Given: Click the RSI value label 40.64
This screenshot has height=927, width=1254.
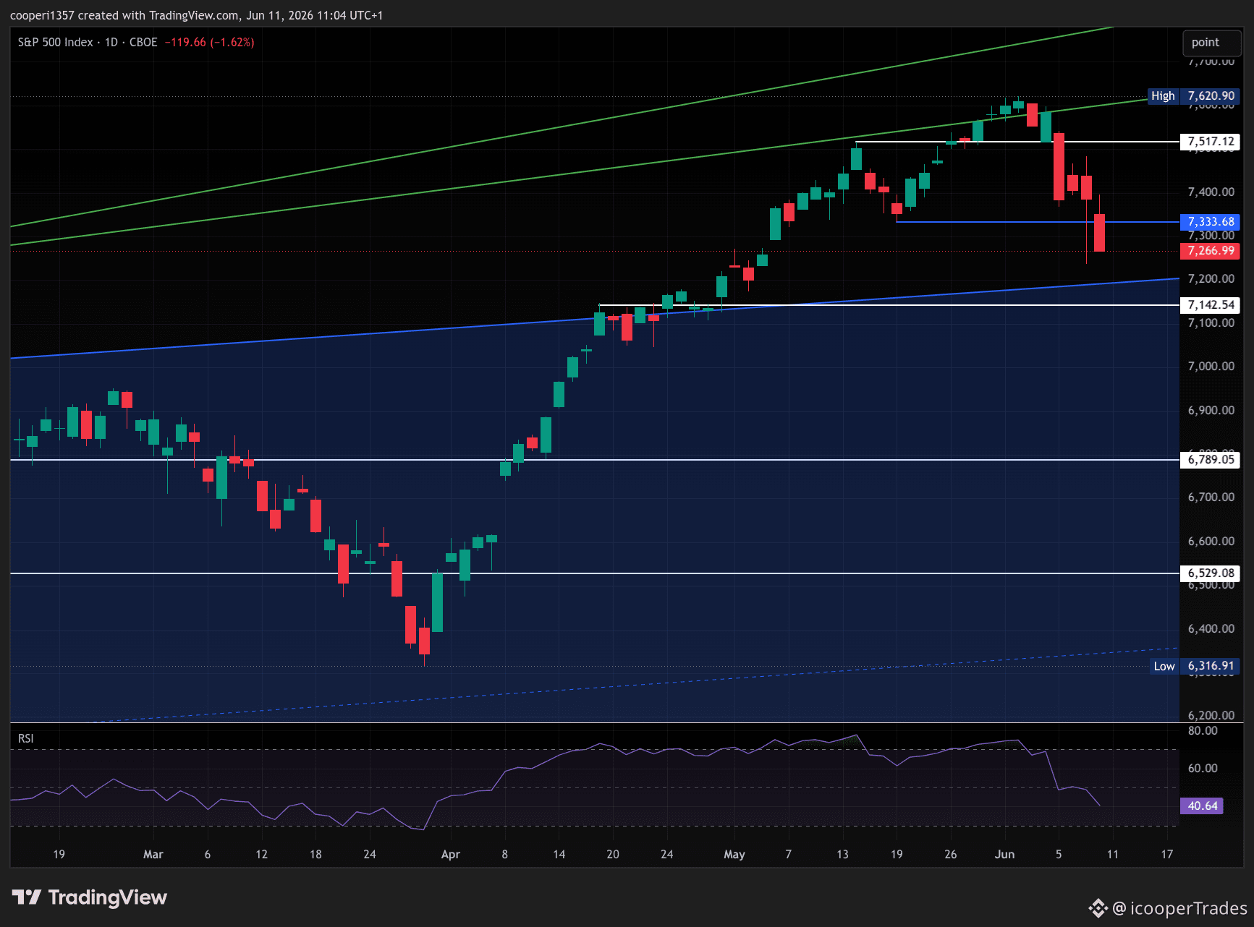Looking at the screenshot, I should click(x=1202, y=806).
